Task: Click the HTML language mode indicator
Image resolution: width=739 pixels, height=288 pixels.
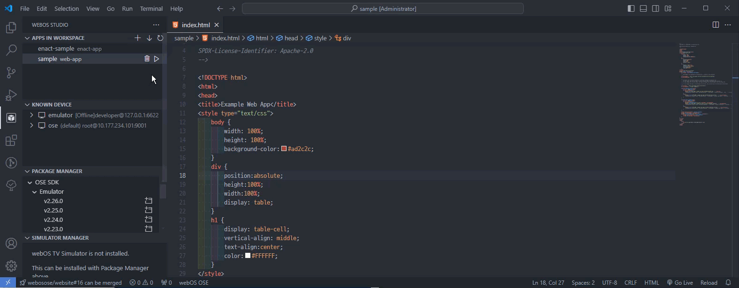Action: (651, 282)
